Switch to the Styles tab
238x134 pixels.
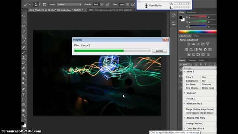click(x=196, y=36)
